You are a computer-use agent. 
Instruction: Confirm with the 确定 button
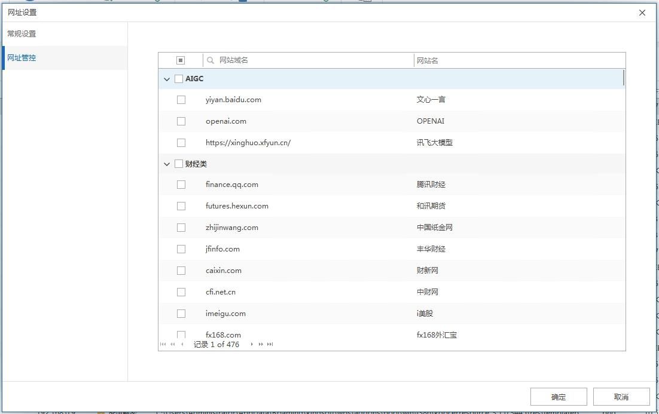tap(559, 397)
